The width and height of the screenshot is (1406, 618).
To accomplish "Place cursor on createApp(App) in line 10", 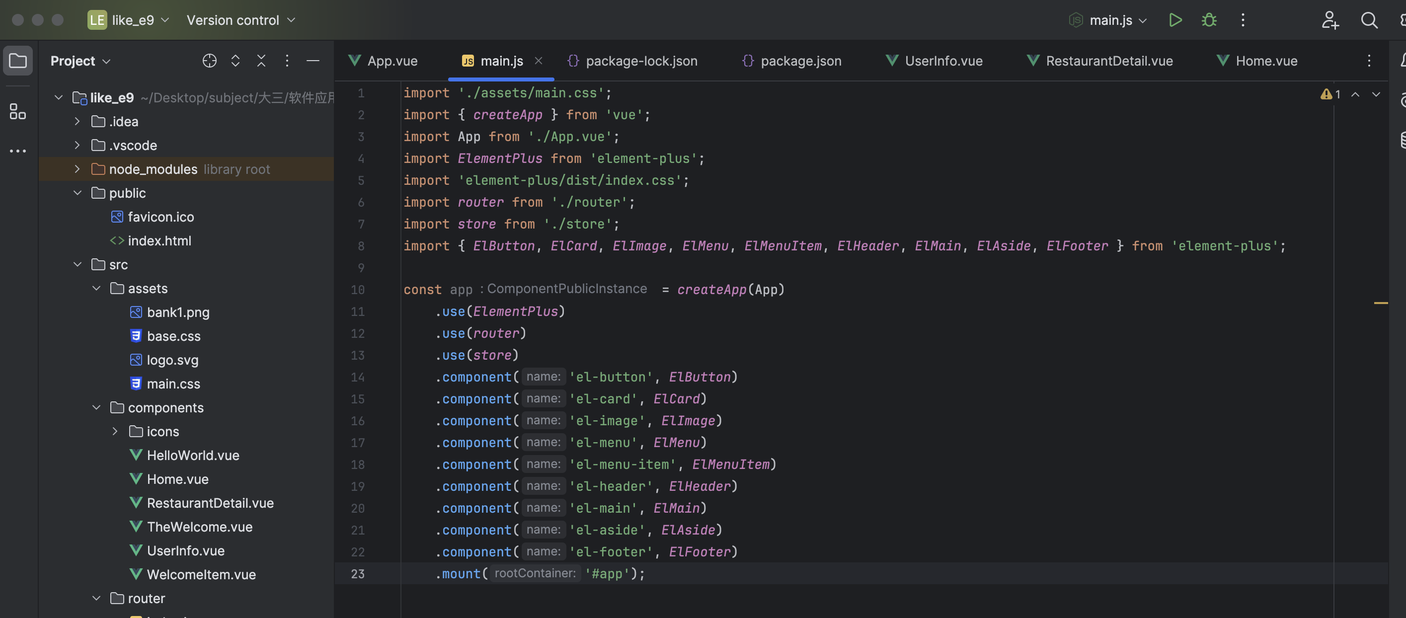I will coord(731,289).
